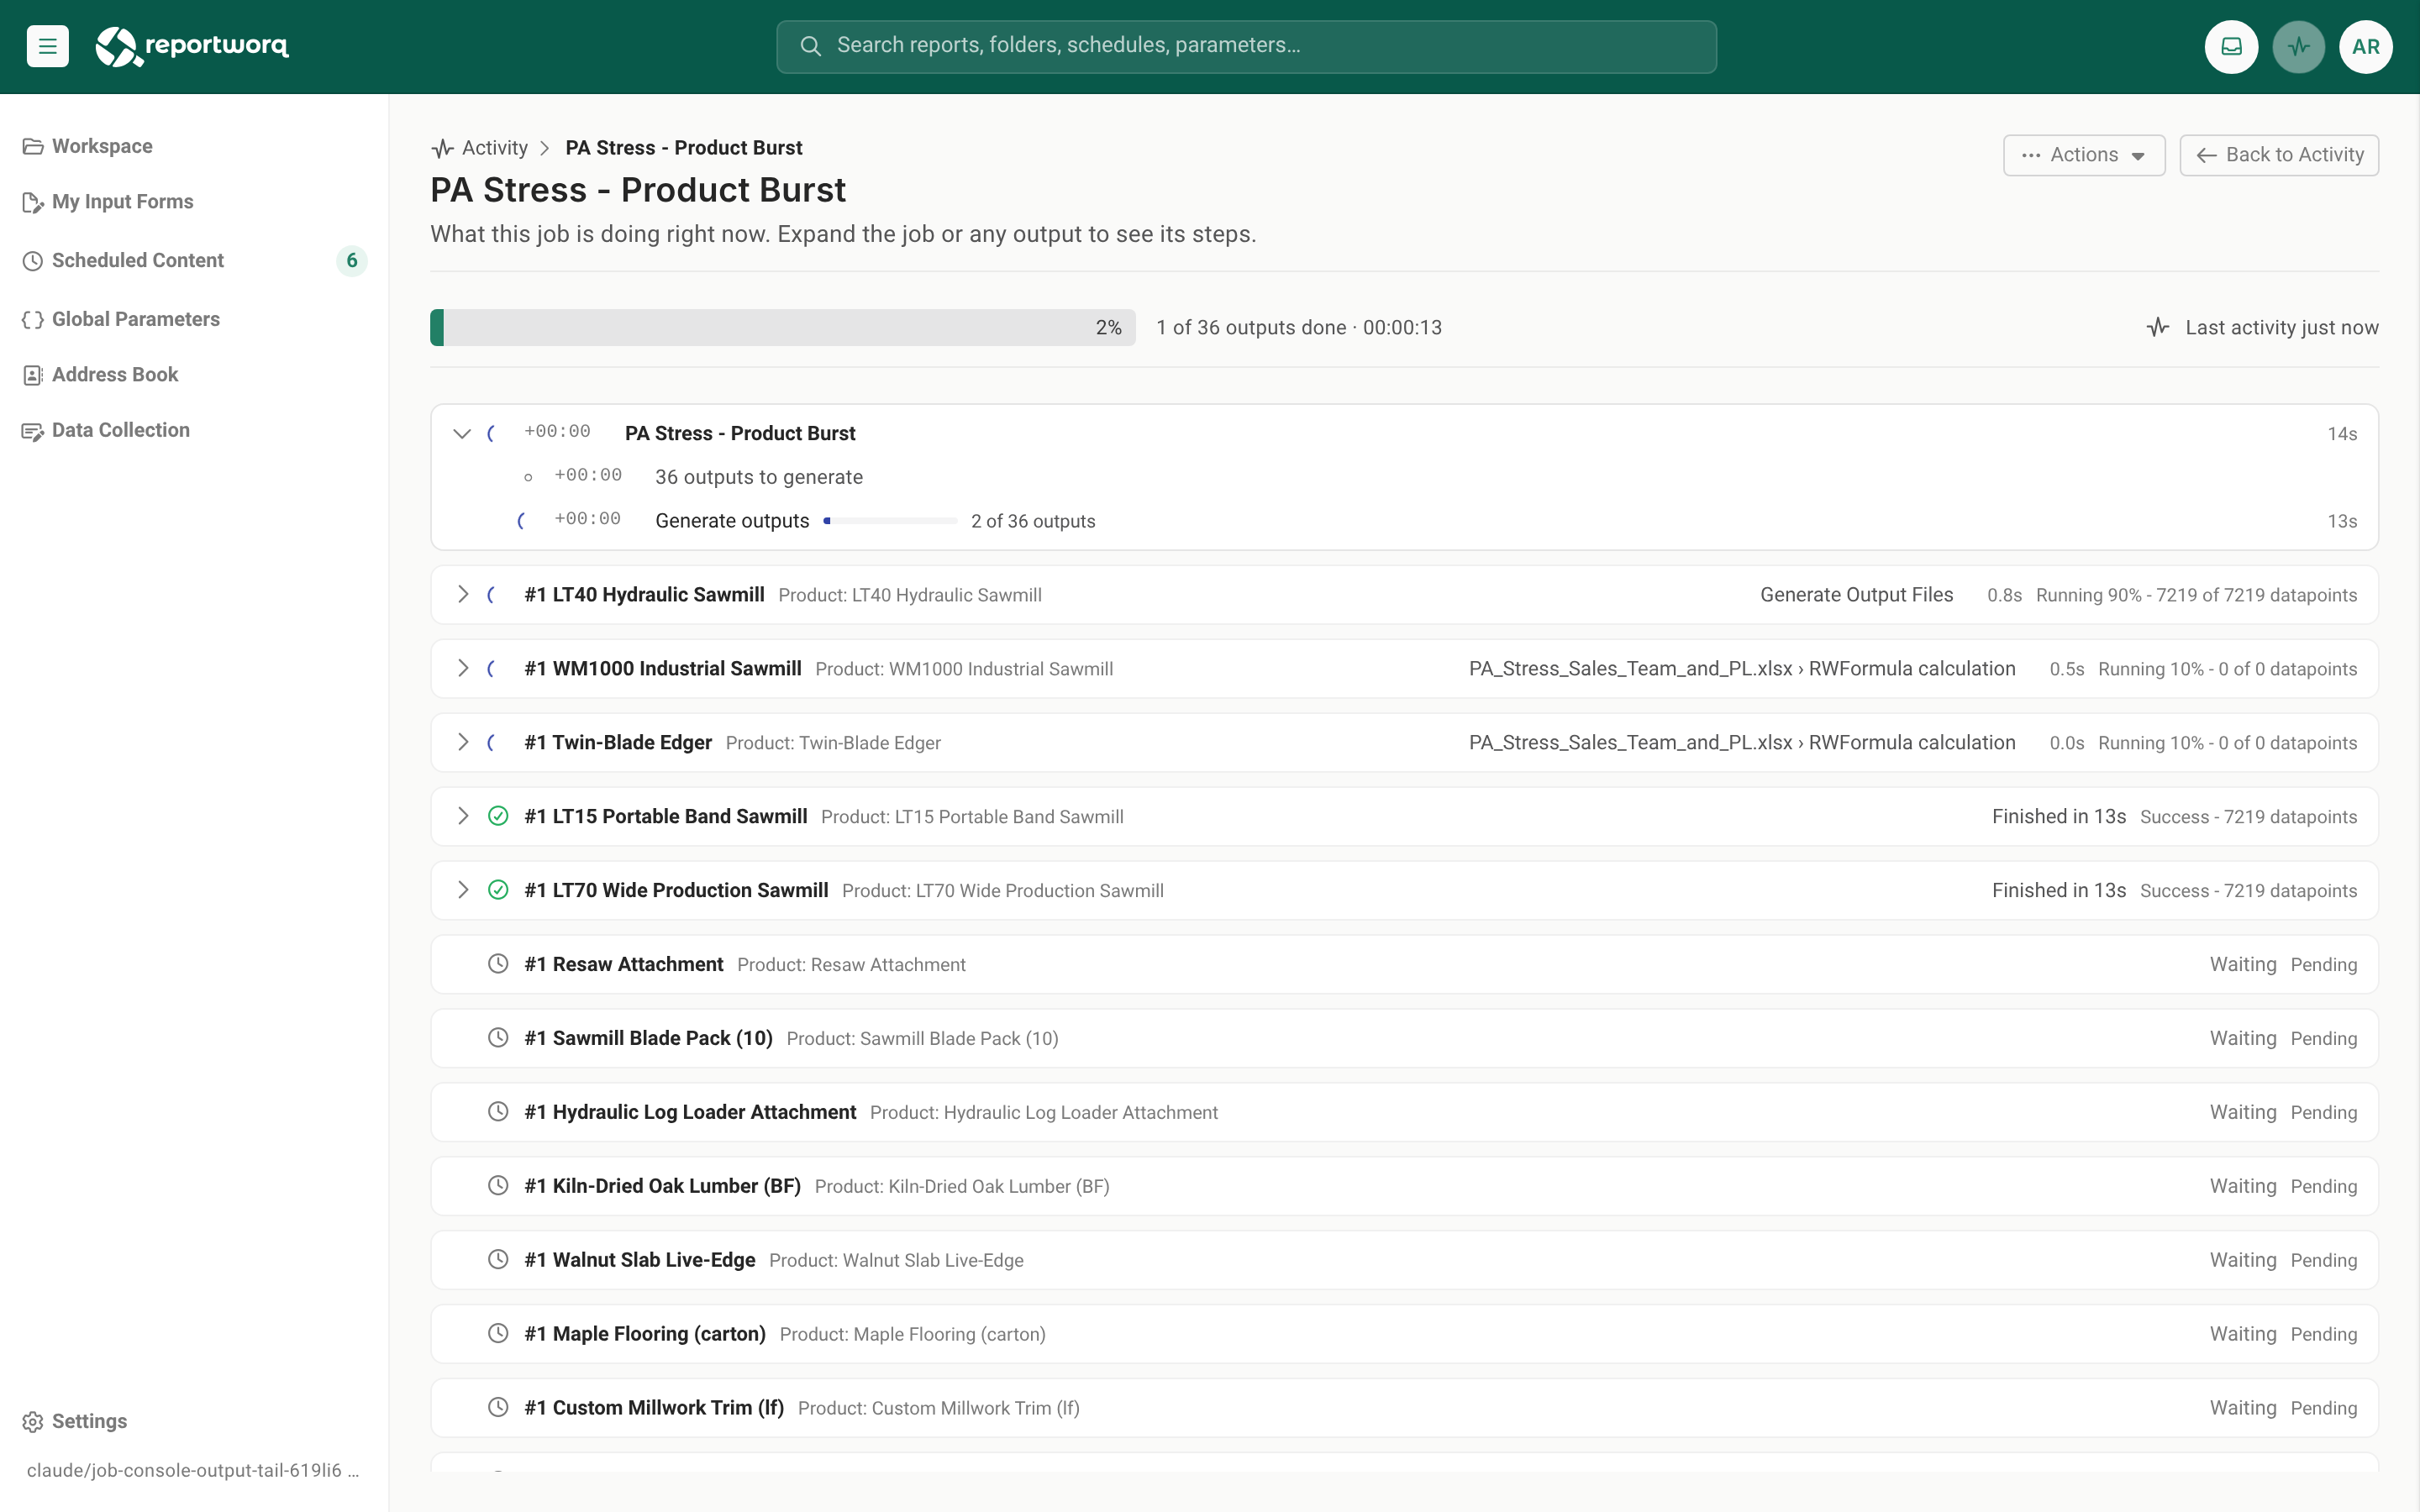Open the activity pulse icon in header
The height and width of the screenshot is (1512, 2420).
pyautogui.click(x=2298, y=46)
